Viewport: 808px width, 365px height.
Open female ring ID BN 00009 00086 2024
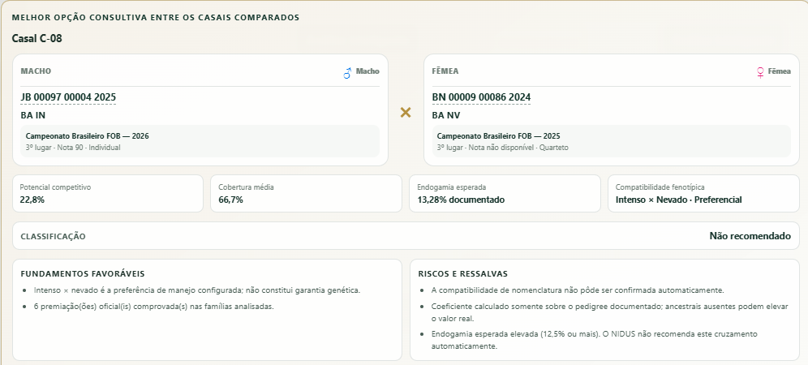click(481, 97)
